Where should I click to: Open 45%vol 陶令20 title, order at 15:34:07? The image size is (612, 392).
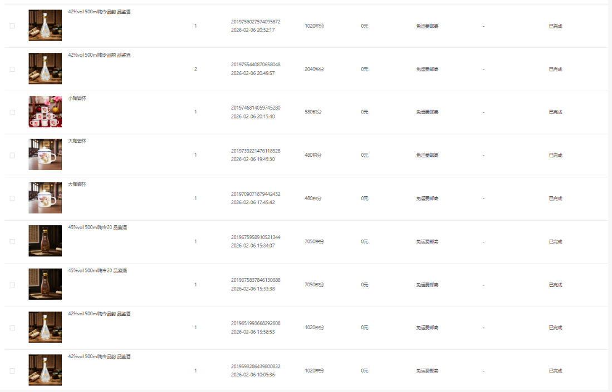(97, 227)
